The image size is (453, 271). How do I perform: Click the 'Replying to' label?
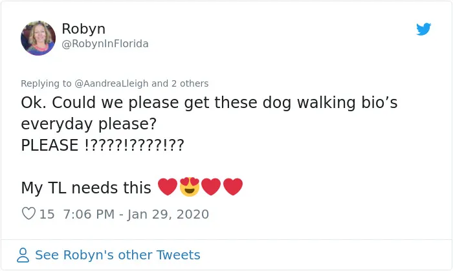[x=46, y=83]
